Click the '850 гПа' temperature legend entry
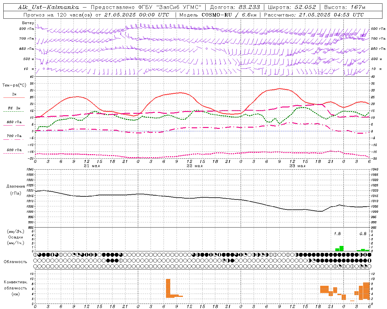Viewport: 387px width, 309px height. (x=14, y=122)
